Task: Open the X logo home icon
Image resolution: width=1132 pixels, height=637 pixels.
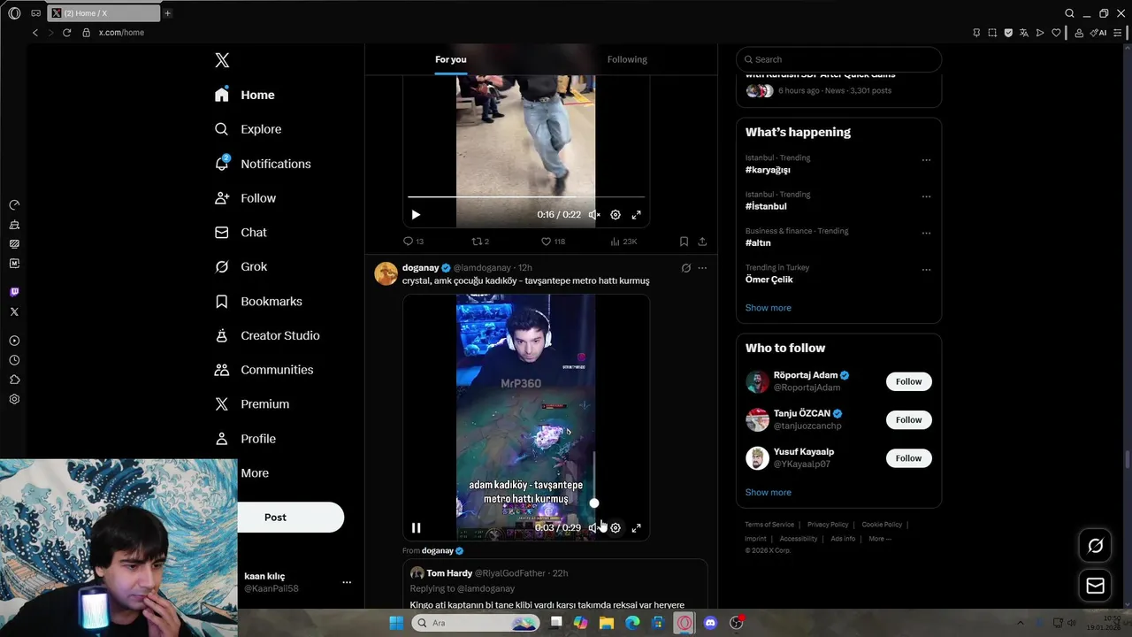Action: point(222,60)
